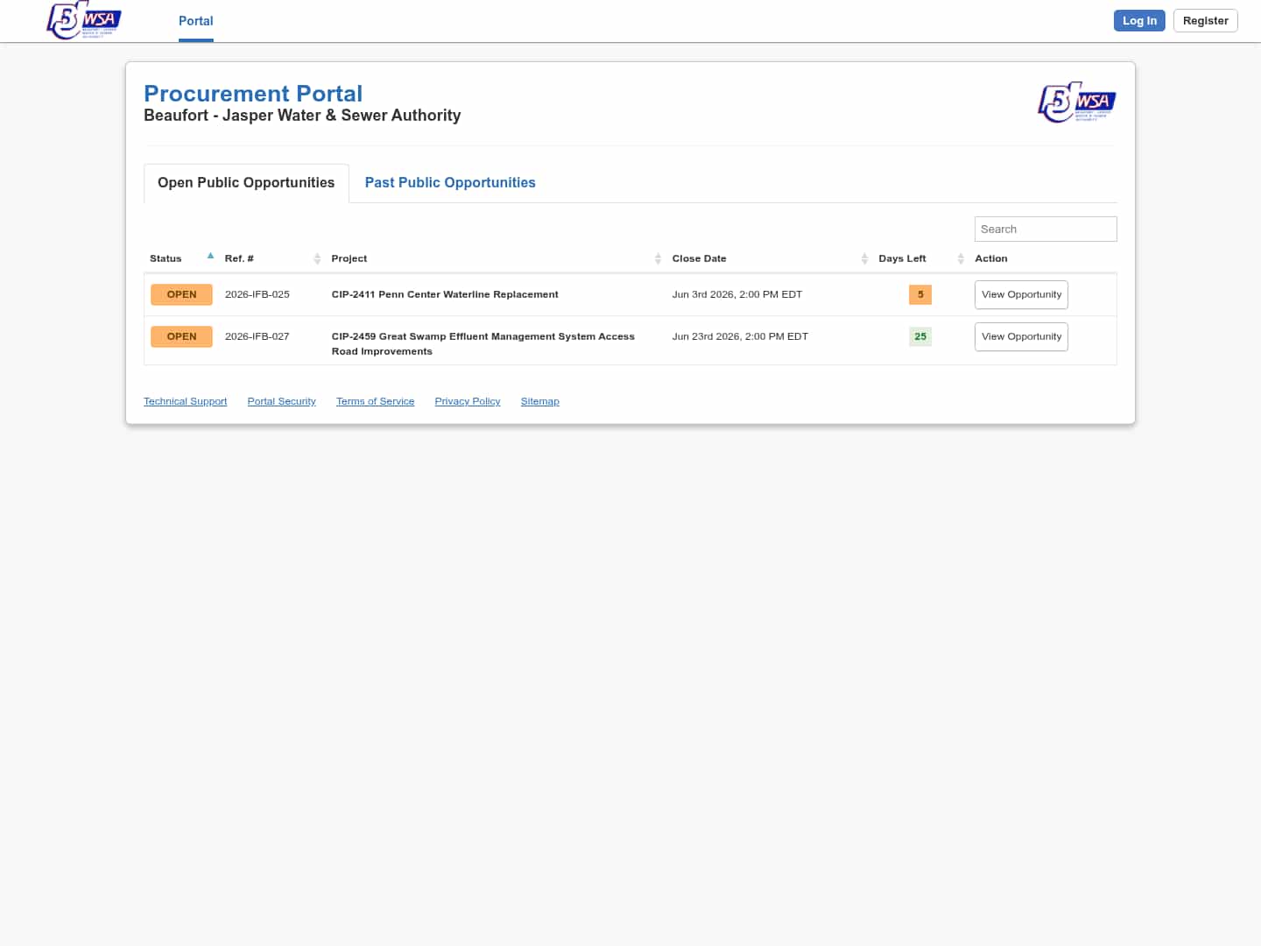Sort by Project column arrows

[x=658, y=258]
